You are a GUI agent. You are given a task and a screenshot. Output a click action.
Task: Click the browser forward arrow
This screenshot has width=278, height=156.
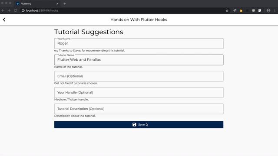point(9,10)
